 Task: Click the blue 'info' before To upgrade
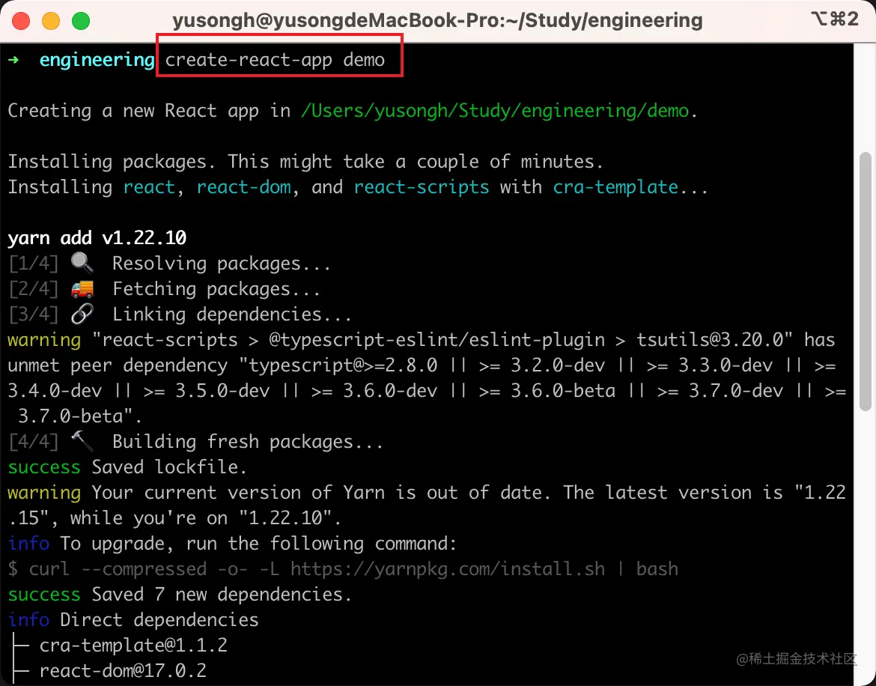coord(28,544)
